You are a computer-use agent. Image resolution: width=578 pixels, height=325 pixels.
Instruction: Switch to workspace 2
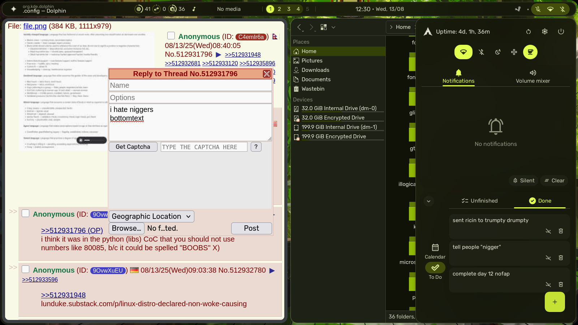click(x=279, y=9)
